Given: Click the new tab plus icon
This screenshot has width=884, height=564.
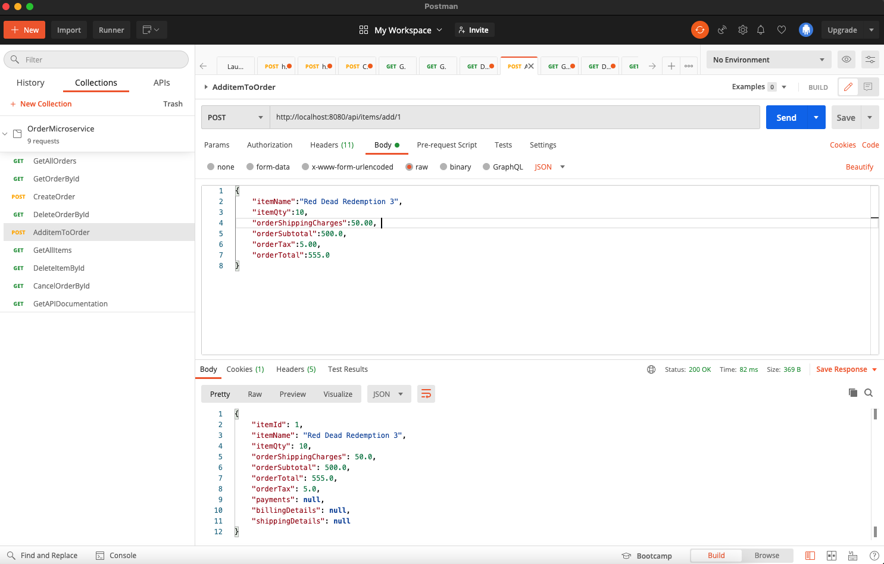Looking at the screenshot, I should tap(671, 66).
